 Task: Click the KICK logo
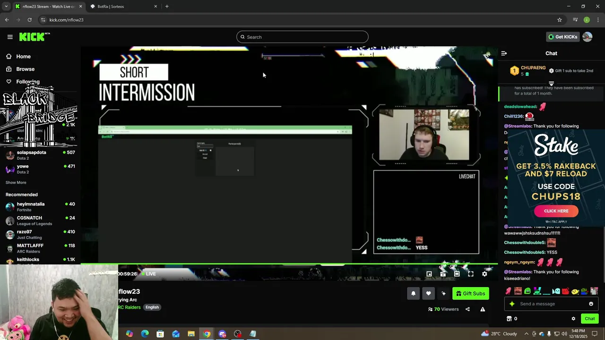click(34, 37)
